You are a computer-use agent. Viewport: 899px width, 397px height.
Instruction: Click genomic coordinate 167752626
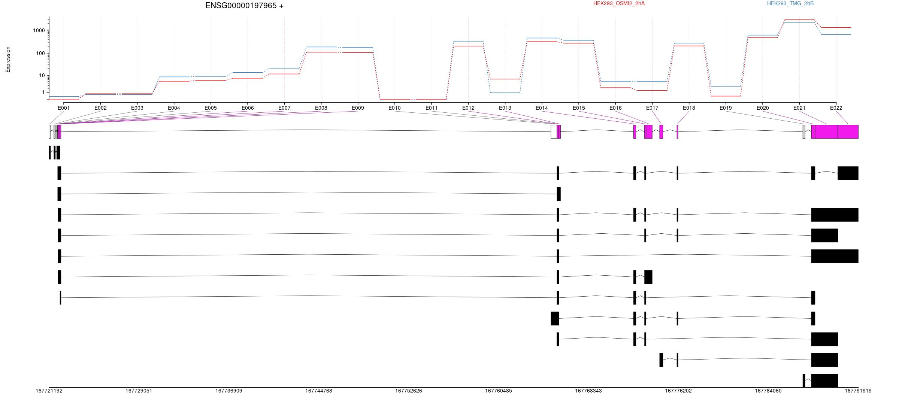click(x=409, y=391)
